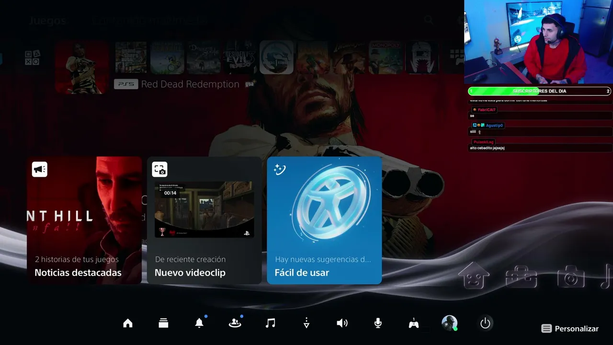Click the sparkle icon on Fácil de usar card
This screenshot has width=613, height=345.
pyautogui.click(x=280, y=169)
